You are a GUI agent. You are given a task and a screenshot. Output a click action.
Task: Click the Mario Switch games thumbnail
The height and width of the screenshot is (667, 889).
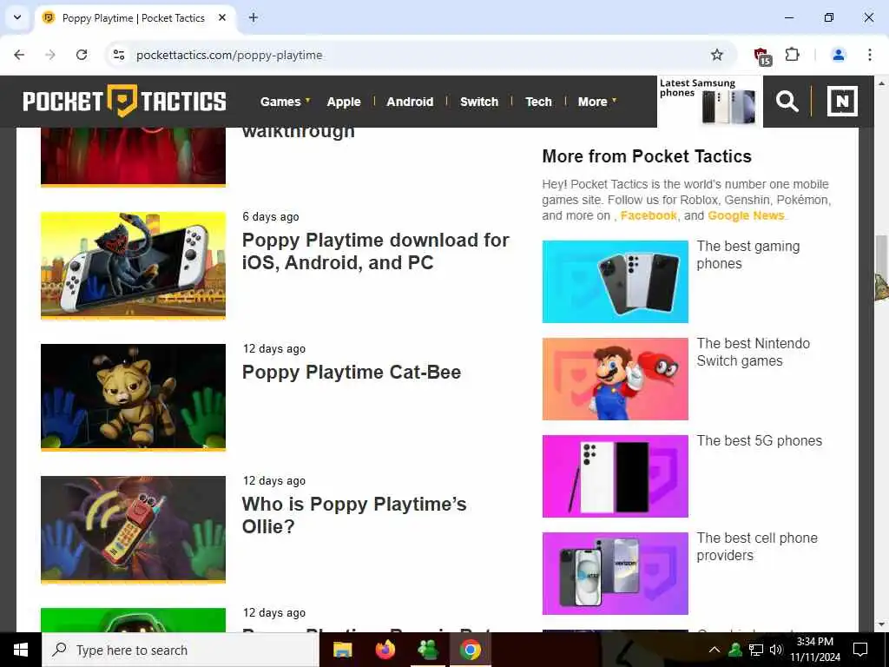(616, 379)
